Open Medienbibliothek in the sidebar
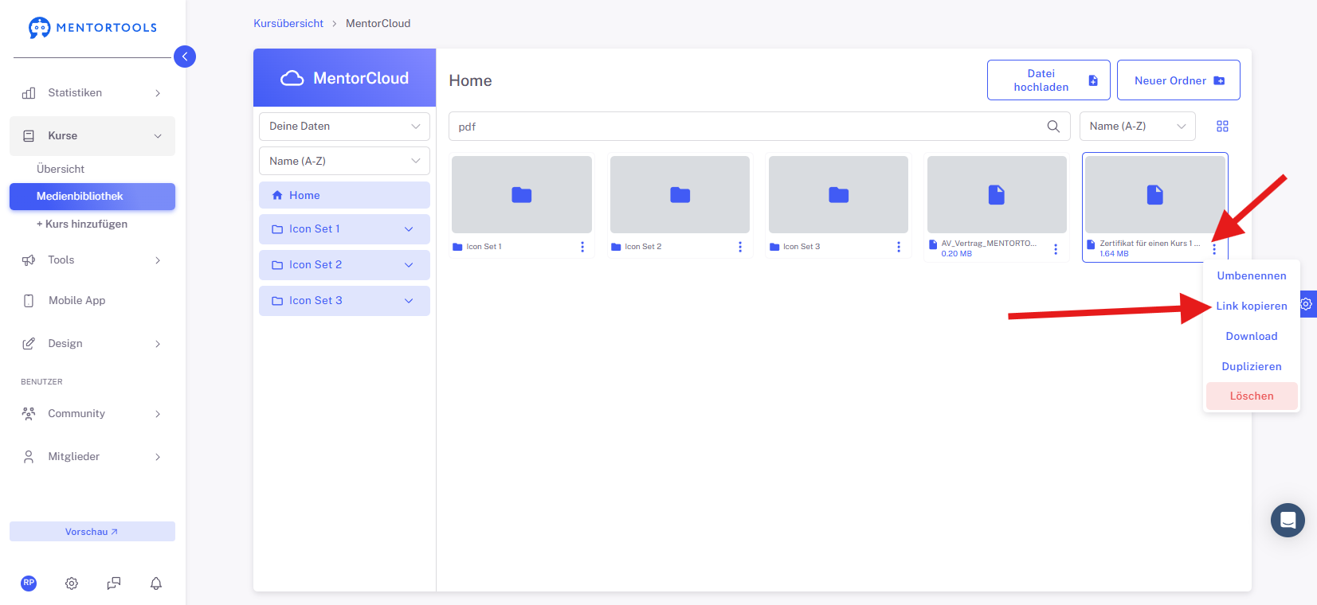 click(92, 197)
